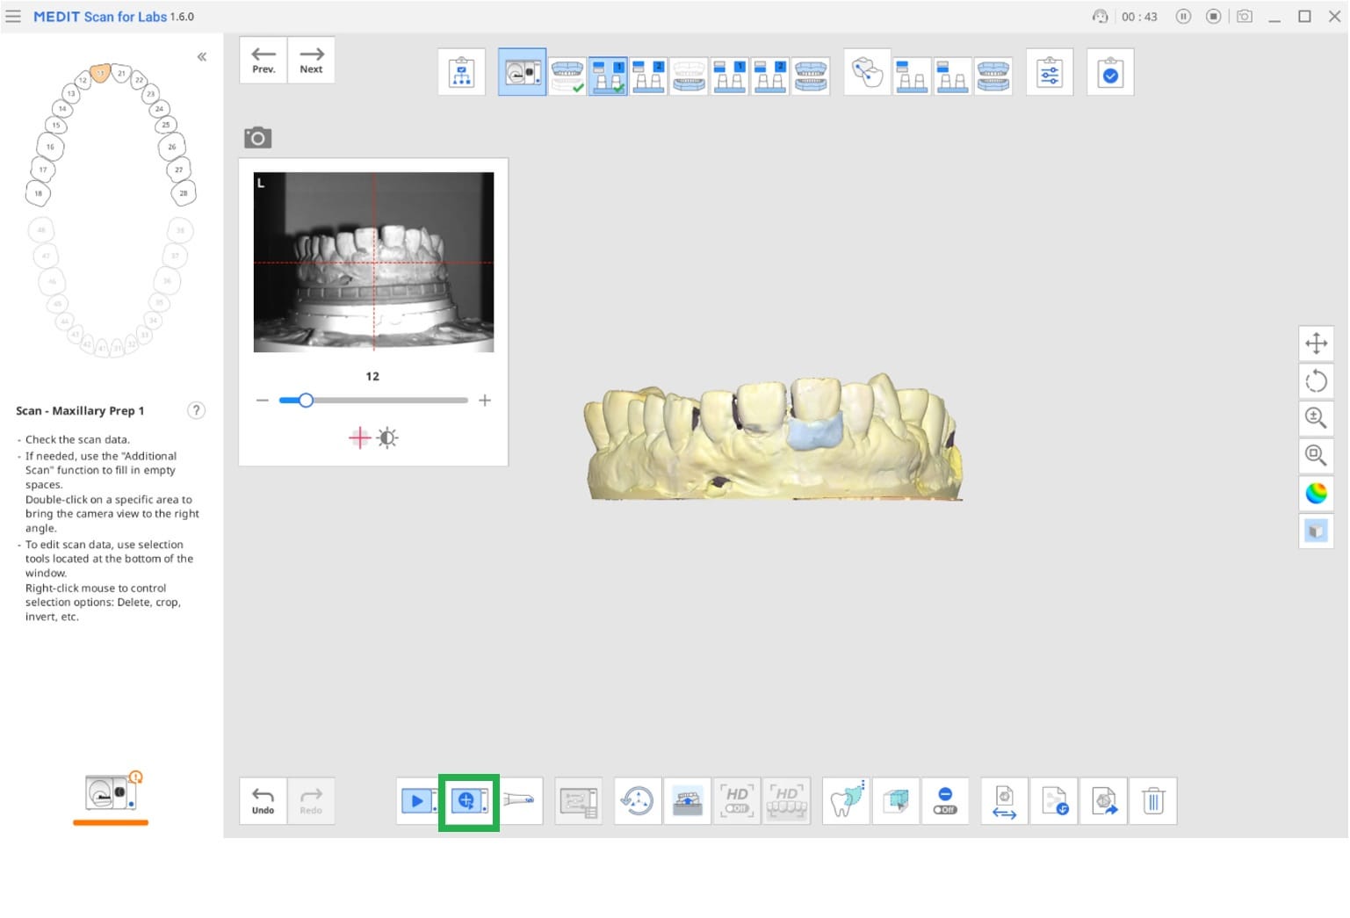Select highlighted tooth 11 on chart

(100, 73)
